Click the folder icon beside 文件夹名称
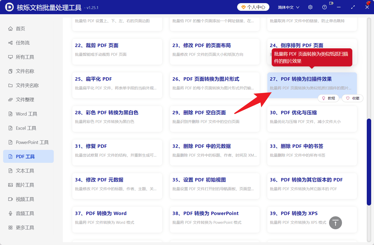The image size is (374, 245). (10, 86)
